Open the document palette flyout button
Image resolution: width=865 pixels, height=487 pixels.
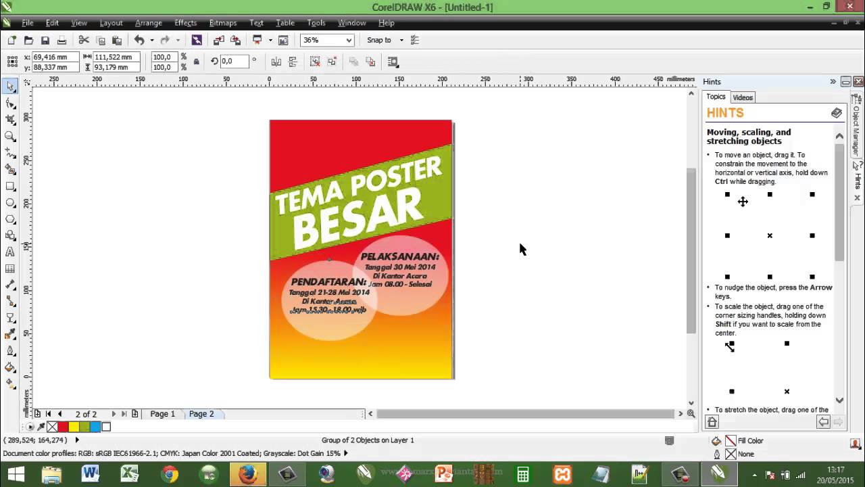[30, 427]
